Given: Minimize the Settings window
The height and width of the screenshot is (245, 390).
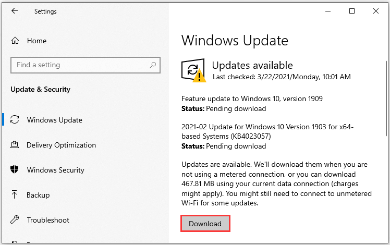Looking at the screenshot, I should 328,11.
